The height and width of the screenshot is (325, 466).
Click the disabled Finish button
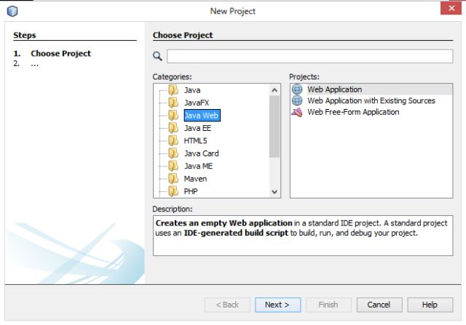coord(328,305)
